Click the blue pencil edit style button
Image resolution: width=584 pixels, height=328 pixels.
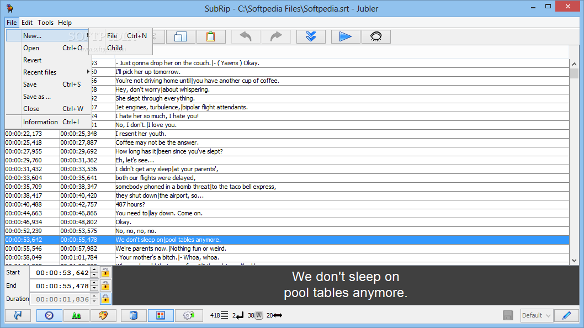566,315
